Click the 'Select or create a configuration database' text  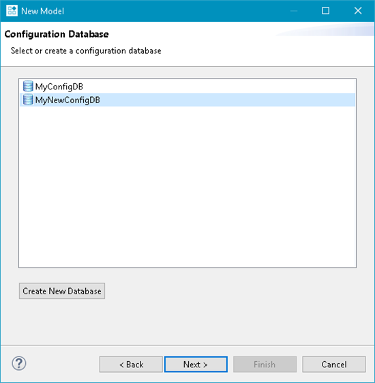pos(86,51)
